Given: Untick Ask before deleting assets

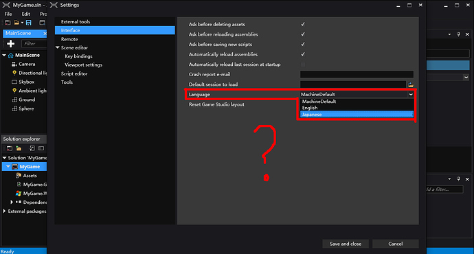Looking at the screenshot, I should click(x=303, y=24).
